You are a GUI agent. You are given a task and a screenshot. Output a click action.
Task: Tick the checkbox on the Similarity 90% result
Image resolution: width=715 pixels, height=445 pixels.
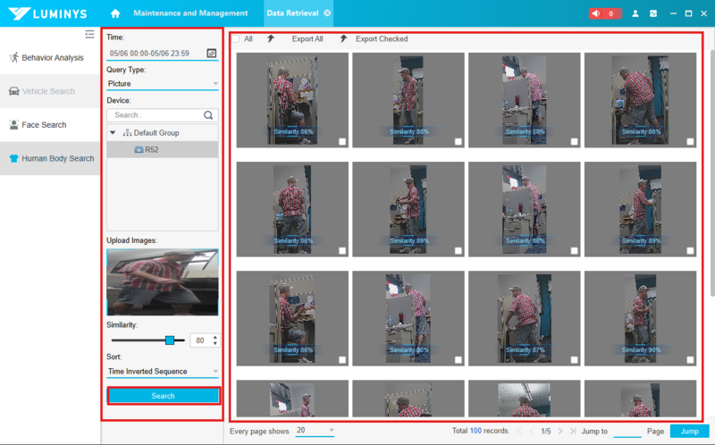point(690,360)
